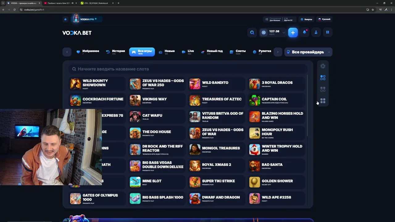Open Treasures of Aztec game icon

coord(195,100)
